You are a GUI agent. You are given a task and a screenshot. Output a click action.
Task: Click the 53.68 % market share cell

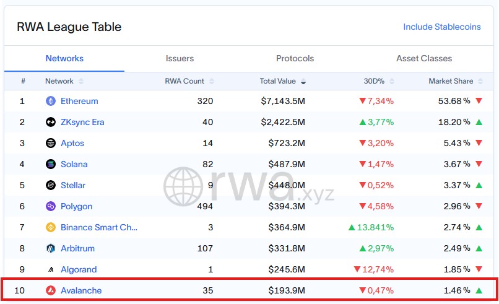coord(454,101)
